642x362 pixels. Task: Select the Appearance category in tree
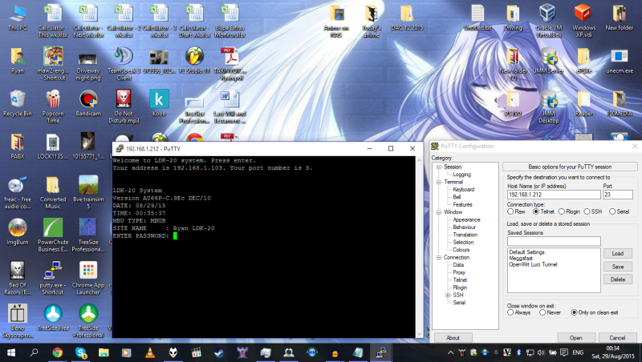[466, 219]
